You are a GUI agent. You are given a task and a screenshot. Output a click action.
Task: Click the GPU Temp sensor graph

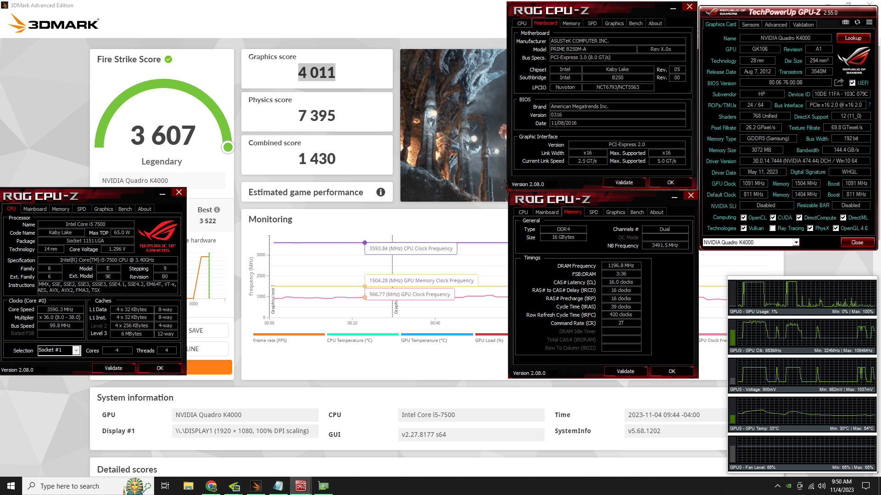coord(802,414)
